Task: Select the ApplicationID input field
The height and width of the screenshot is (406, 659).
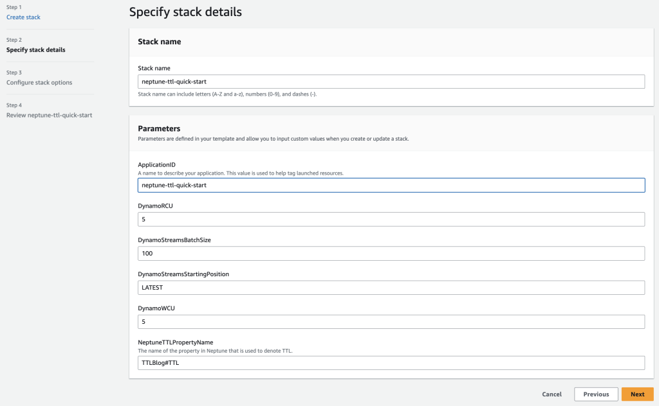Action: click(390, 185)
